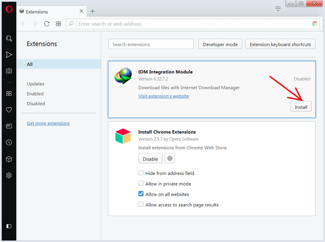Click the address bar magnifier icon

point(71,24)
